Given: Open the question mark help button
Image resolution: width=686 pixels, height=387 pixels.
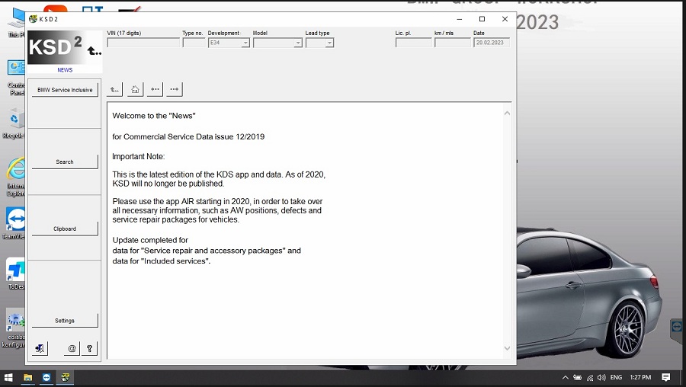Looking at the screenshot, I should 90,348.
